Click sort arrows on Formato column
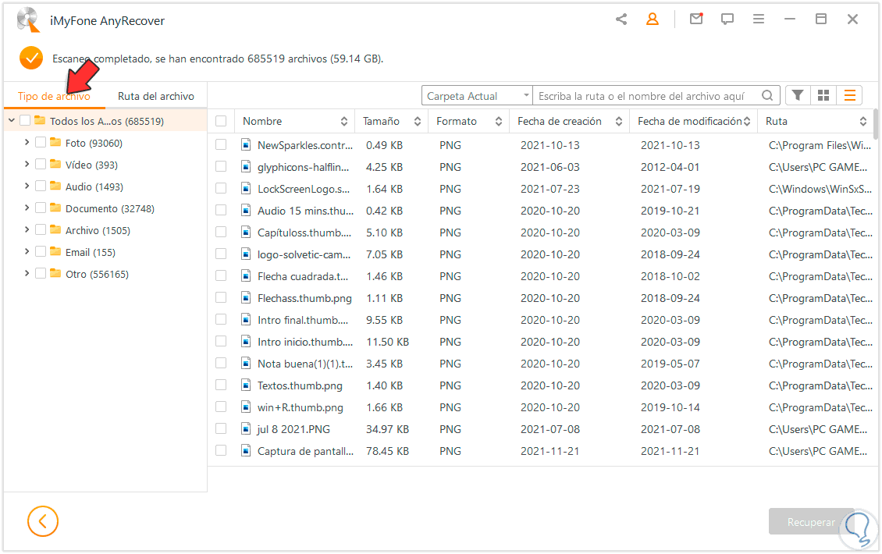The width and height of the screenshot is (882, 554). coord(499,121)
